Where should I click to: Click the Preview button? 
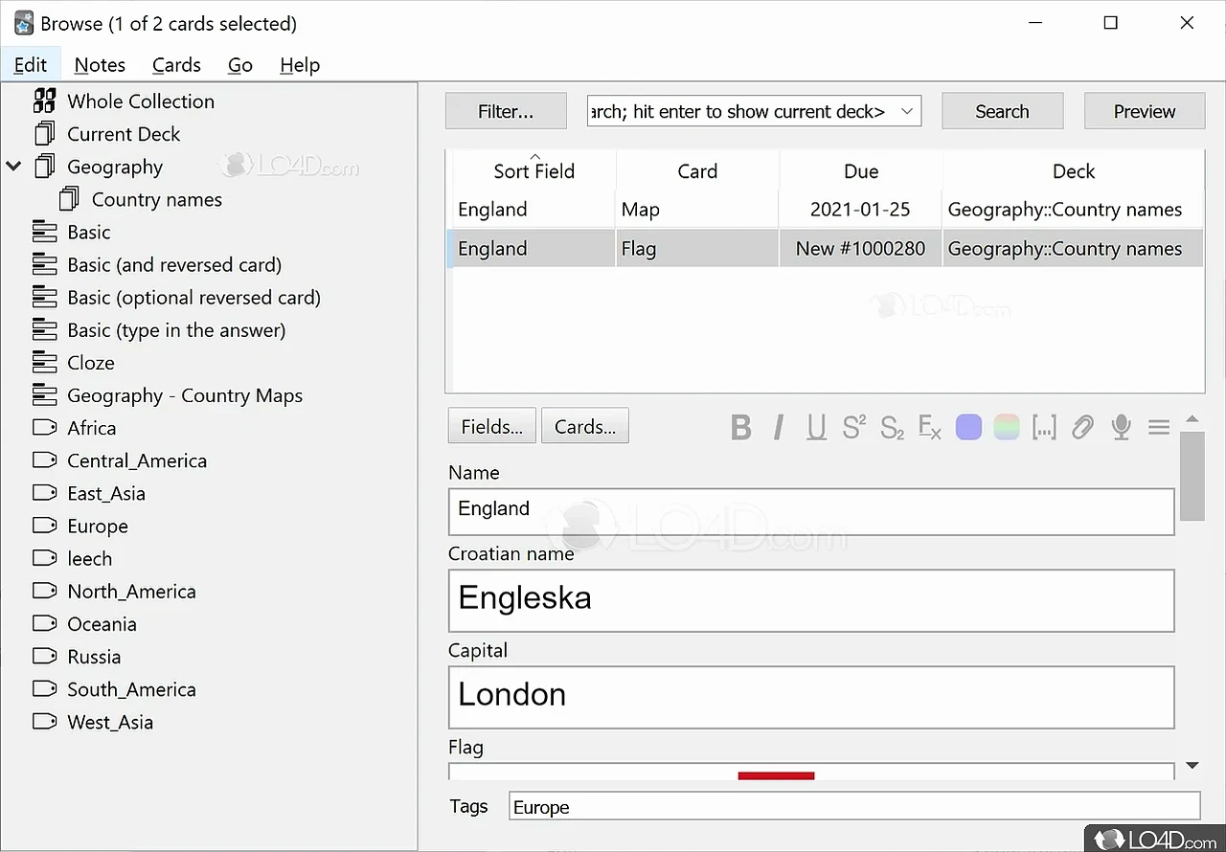pyautogui.click(x=1144, y=111)
